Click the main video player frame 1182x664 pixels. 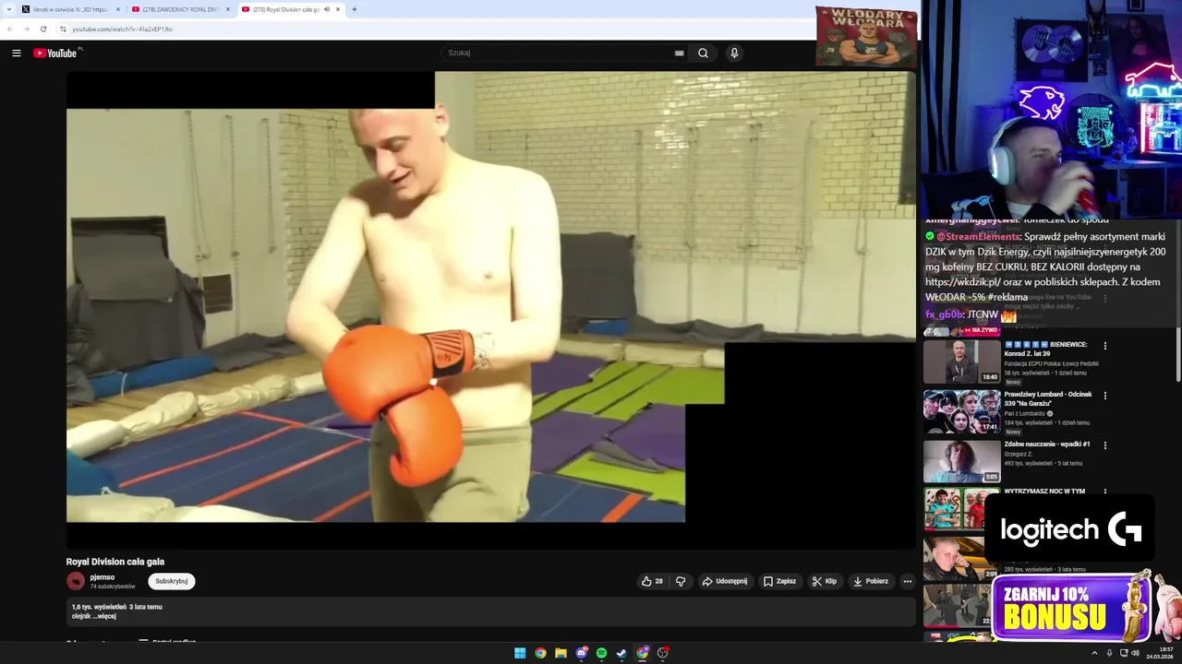point(490,310)
